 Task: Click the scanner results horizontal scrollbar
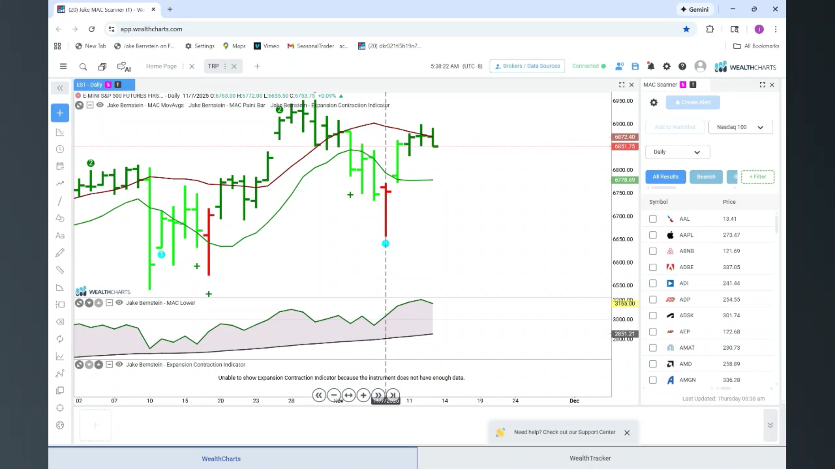click(661, 188)
